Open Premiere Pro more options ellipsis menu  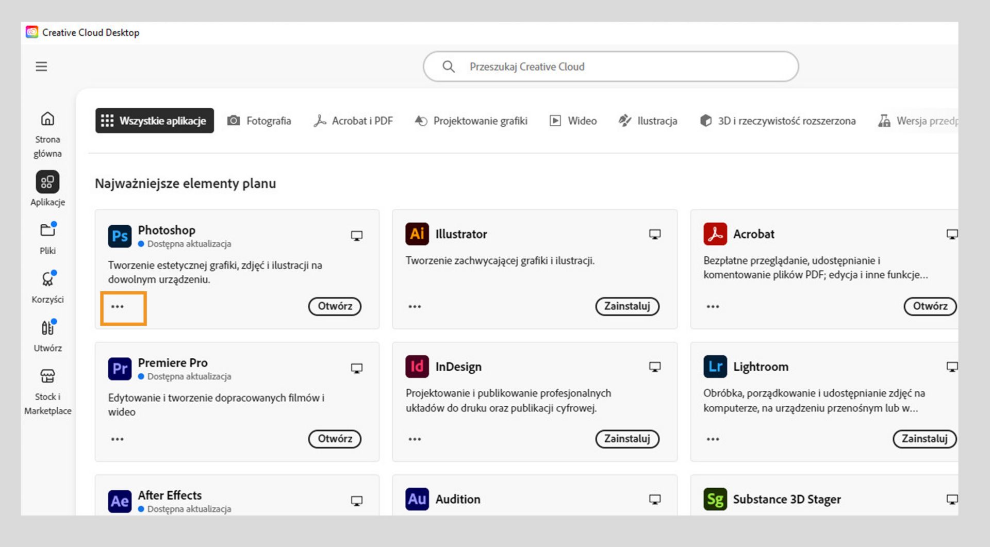point(118,439)
